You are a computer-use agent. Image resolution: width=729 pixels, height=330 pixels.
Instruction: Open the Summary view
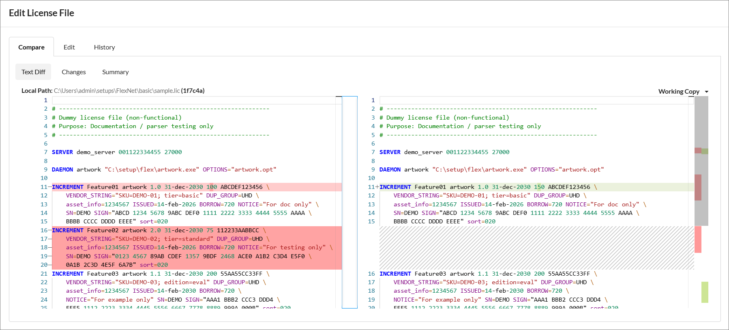tap(116, 72)
